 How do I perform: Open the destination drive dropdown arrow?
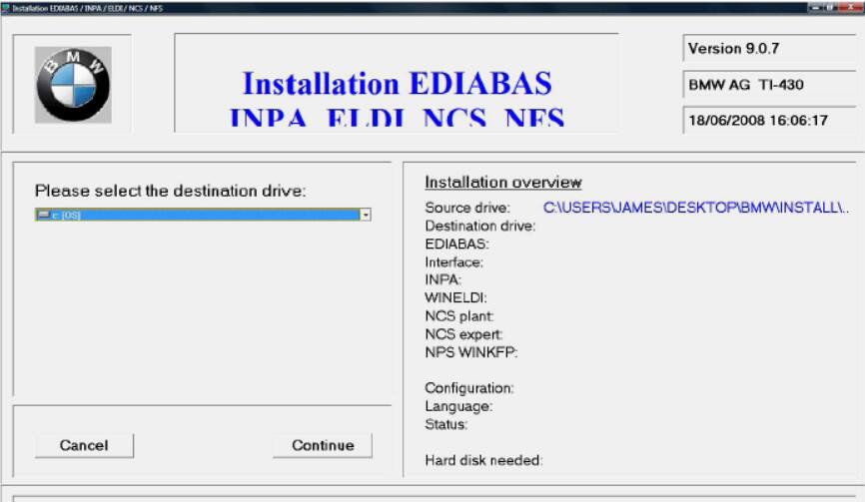[366, 215]
